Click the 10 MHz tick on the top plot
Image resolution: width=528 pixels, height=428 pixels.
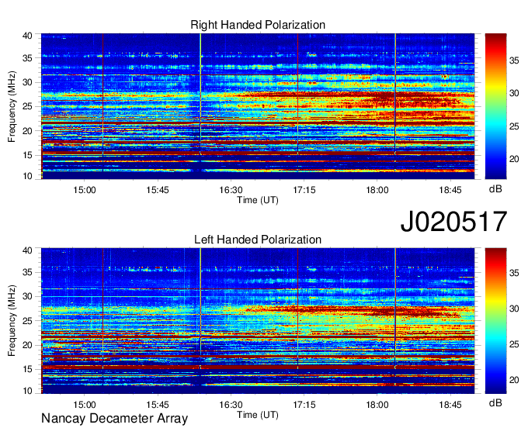point(27,176)
